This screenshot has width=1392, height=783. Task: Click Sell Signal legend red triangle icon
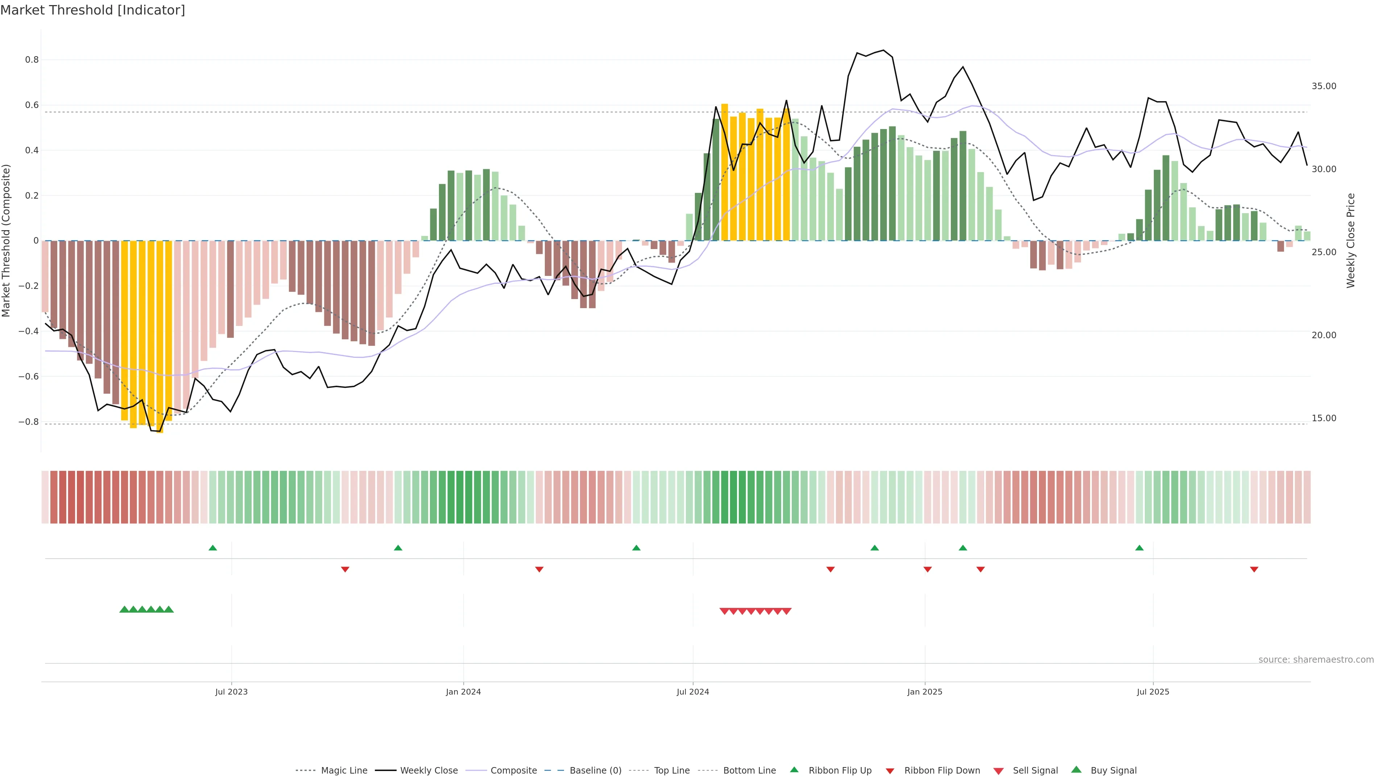point(999,771)
